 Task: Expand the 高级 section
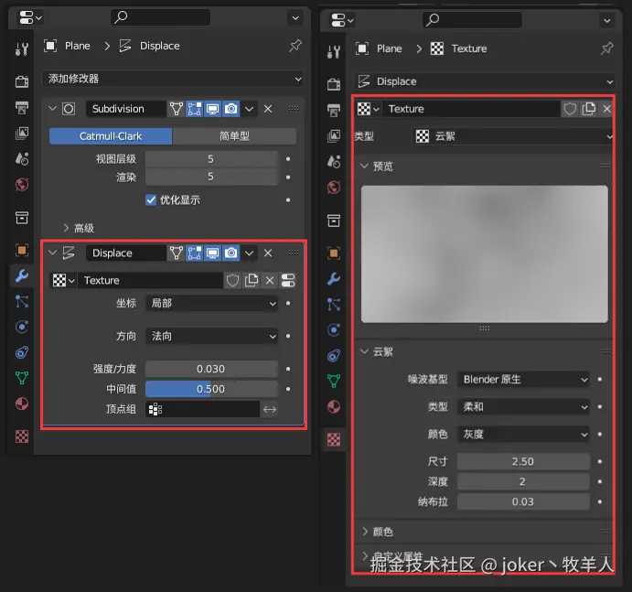click(66, 228)
